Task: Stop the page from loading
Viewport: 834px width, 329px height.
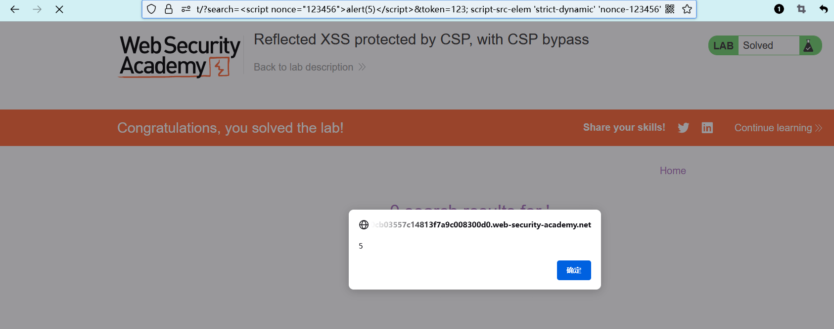Action: [59, 9]
